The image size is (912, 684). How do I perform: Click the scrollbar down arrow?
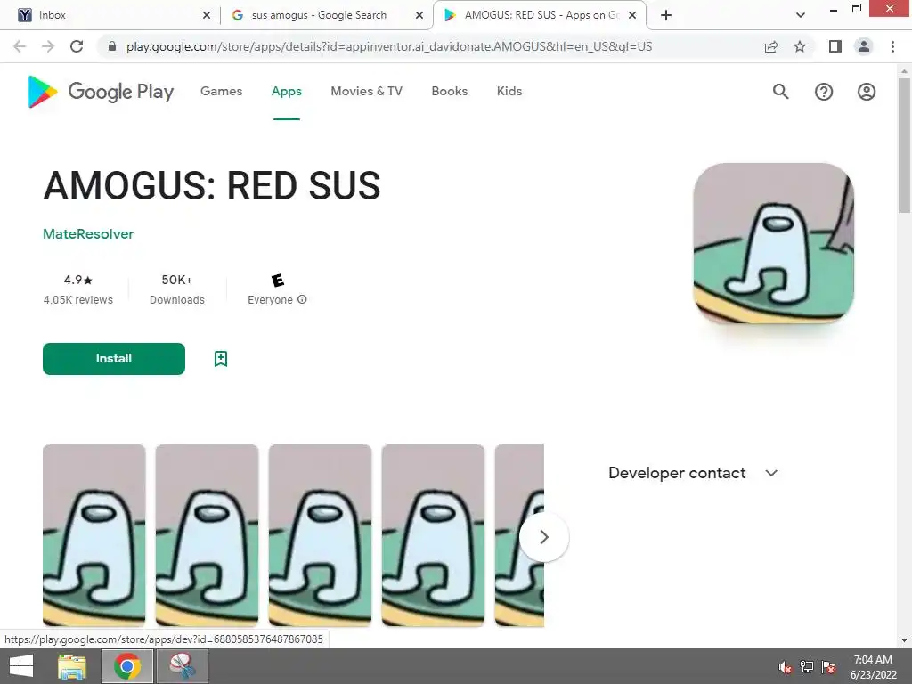click(904, 640)
